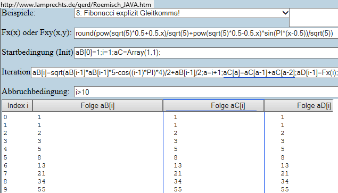Click the 'Folge aC[i]' column header
The image size is (338, 193).
coord(213,106)
